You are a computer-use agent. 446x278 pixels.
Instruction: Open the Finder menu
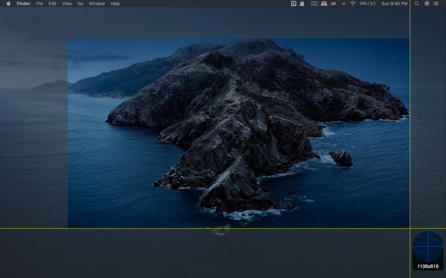point(24,3)
